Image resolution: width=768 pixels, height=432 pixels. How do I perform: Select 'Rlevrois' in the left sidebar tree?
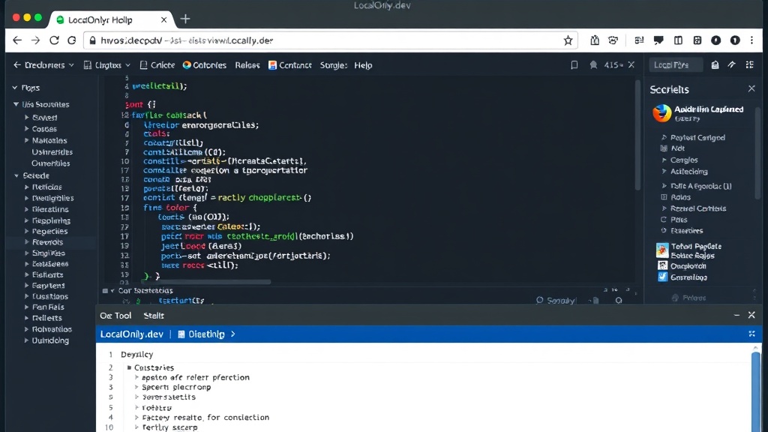[x=47, y=242]
